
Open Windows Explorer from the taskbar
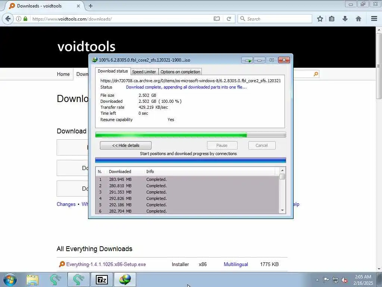pyautogui.click(x=33, y=280)
